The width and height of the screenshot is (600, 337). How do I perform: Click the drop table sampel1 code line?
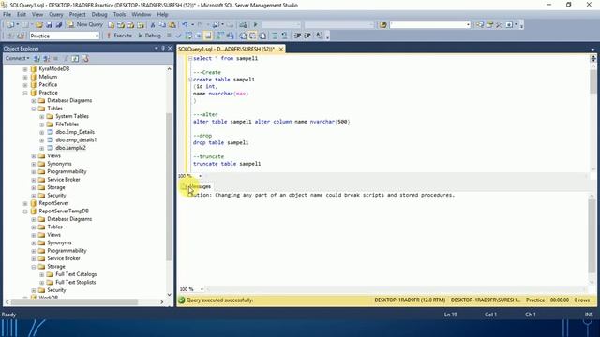(221, 142)
